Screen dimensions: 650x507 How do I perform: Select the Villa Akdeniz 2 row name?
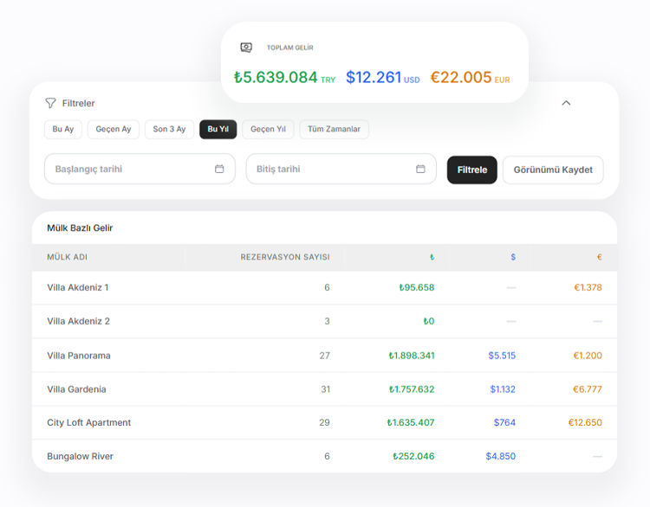coord(78,321)
